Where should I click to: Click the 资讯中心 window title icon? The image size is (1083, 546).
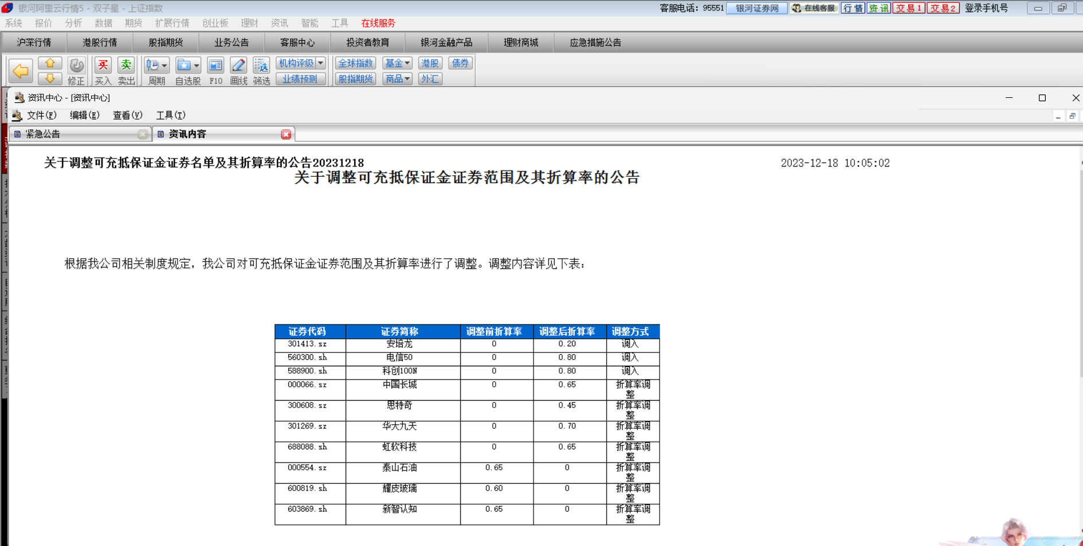click(x=19, y=97)
